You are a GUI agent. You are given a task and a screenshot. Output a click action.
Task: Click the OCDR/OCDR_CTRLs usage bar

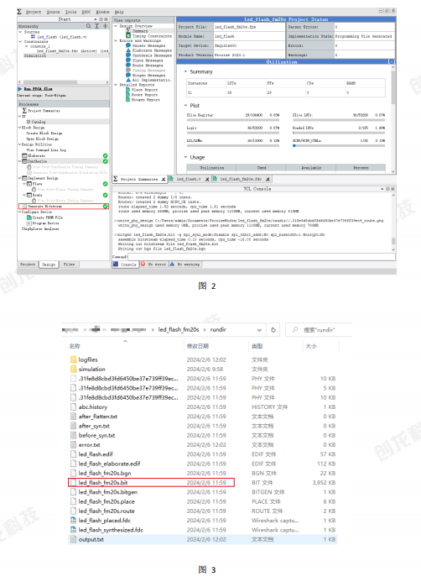click(339, 146)
